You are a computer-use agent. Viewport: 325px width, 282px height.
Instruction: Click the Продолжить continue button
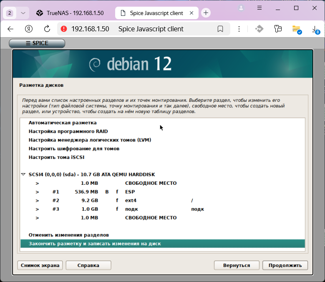point(285,265)
